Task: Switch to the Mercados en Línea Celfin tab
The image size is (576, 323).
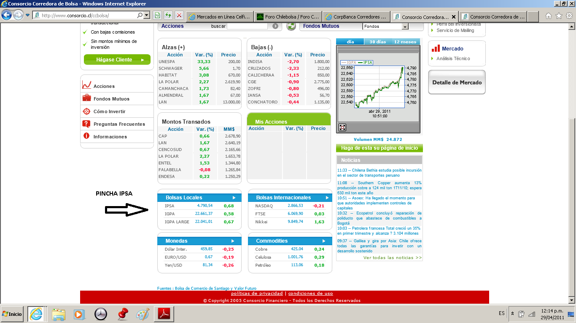Action: [220, 17]
